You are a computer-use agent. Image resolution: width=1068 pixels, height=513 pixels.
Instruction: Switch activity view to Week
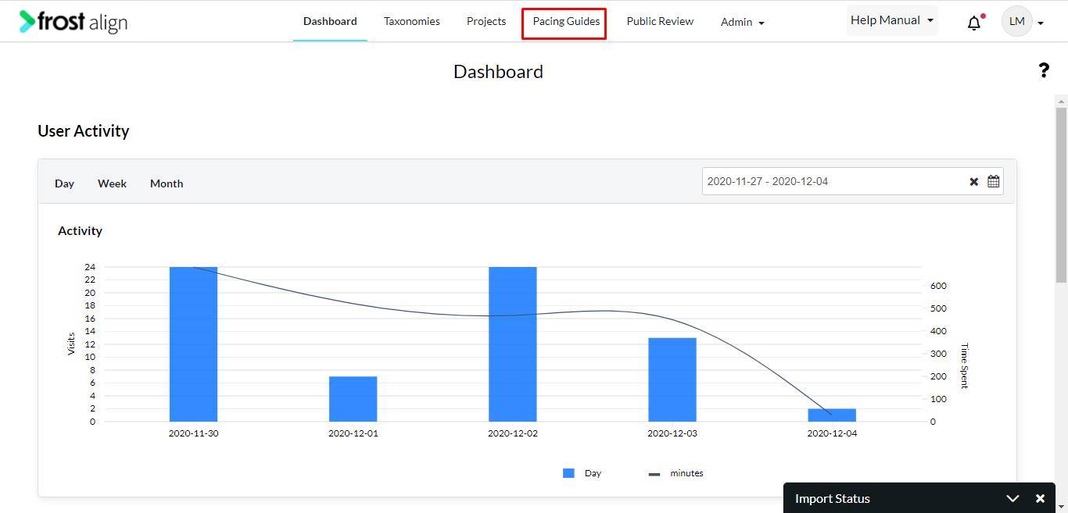pyautogui.click(x=112, y=183)
